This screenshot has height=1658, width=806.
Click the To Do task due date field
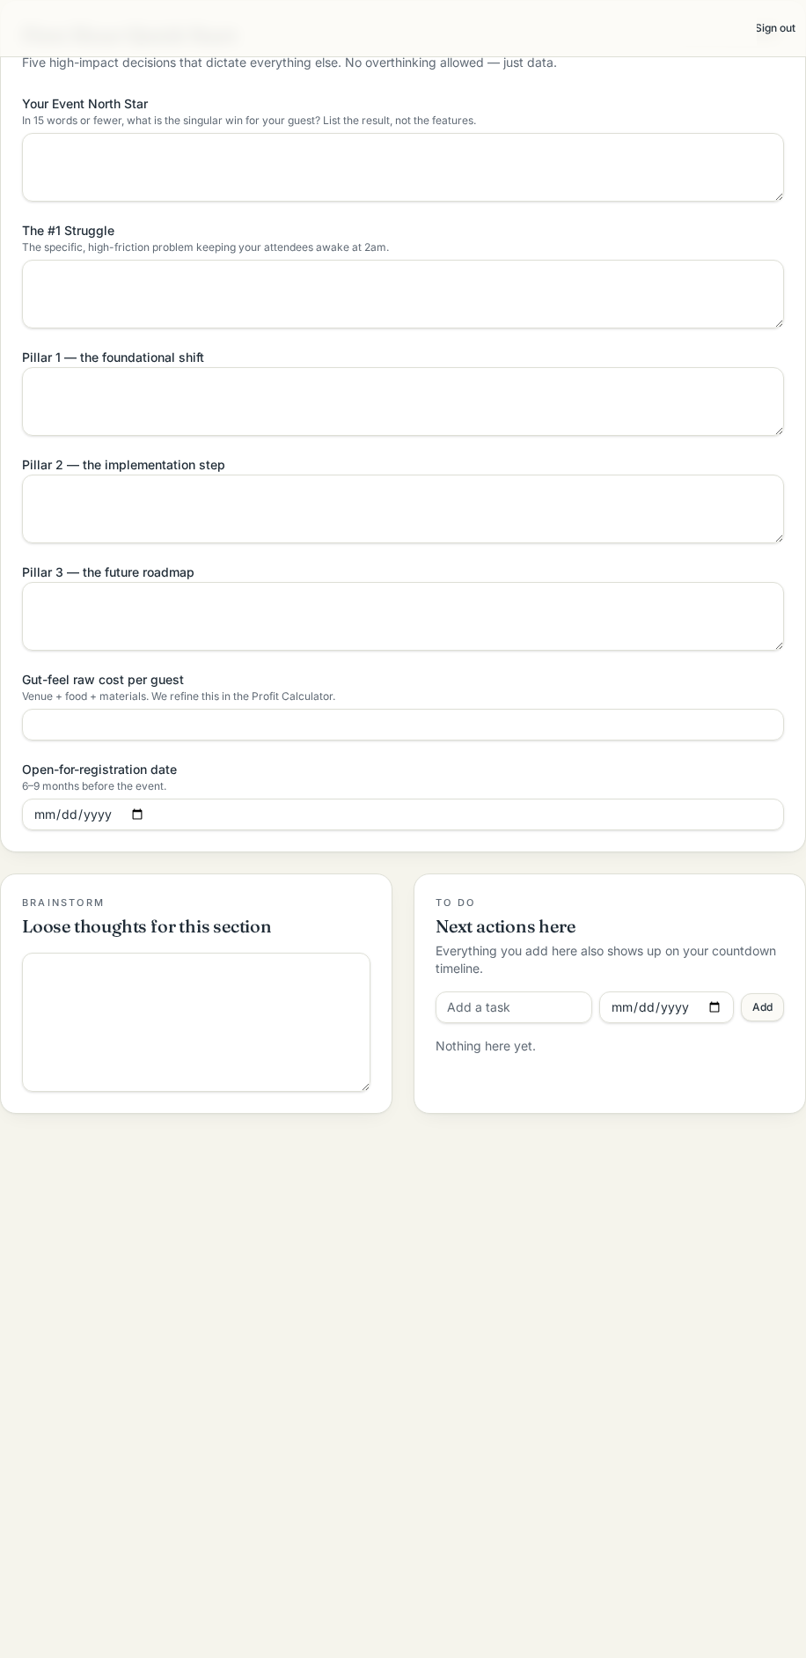(666, 1007)
